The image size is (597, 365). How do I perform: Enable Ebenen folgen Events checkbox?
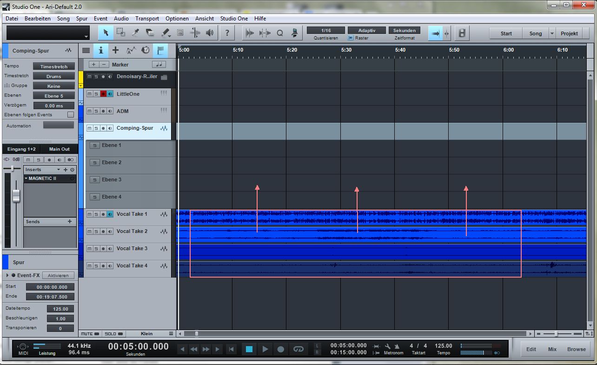click(x=71, y=114)
